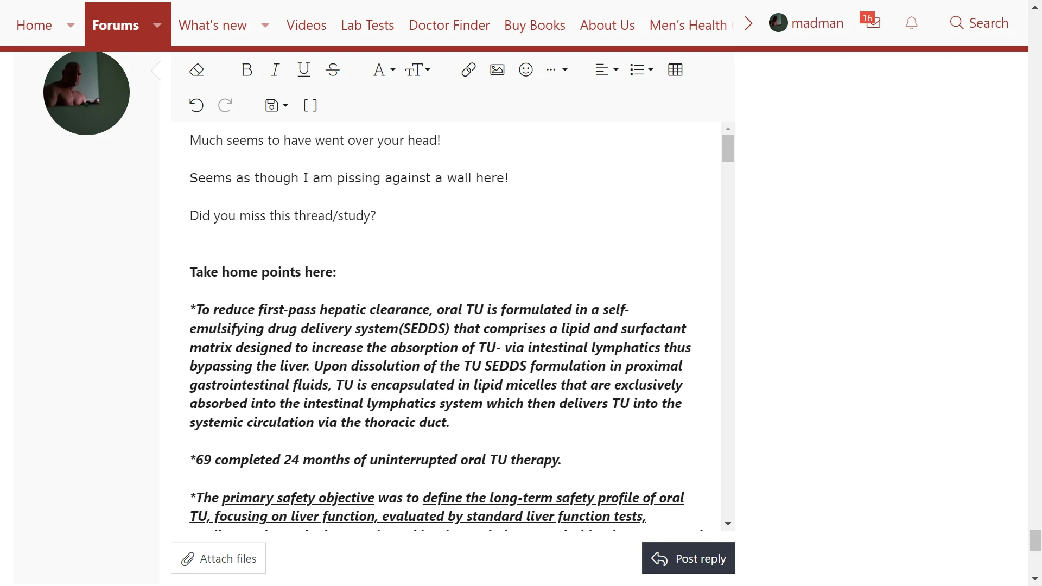Click Attach files button
Screen dimensions: 1042x586
coord(219,558)
